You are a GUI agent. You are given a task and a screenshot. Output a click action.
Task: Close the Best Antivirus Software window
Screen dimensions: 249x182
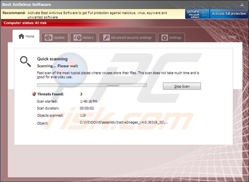[242, 5]
